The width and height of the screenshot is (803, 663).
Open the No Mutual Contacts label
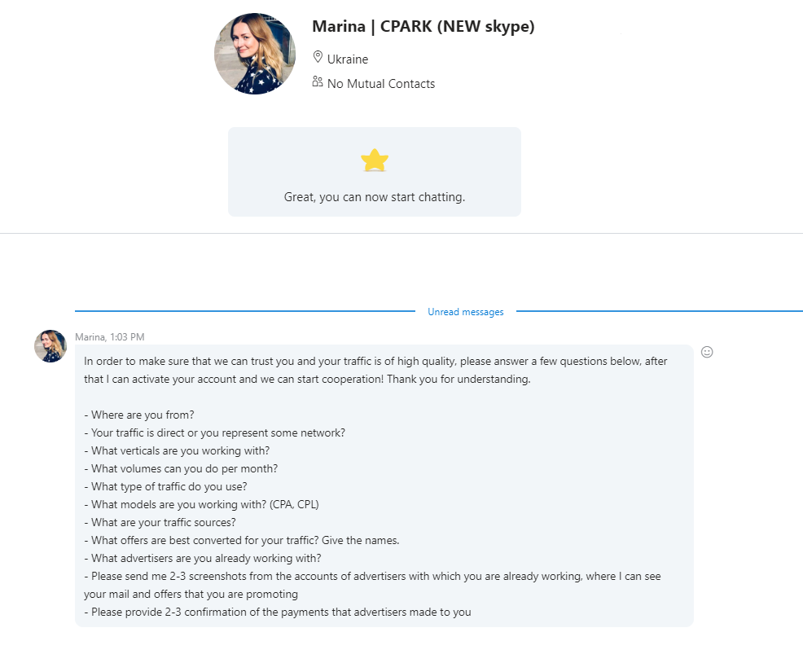tap(381, 84)
